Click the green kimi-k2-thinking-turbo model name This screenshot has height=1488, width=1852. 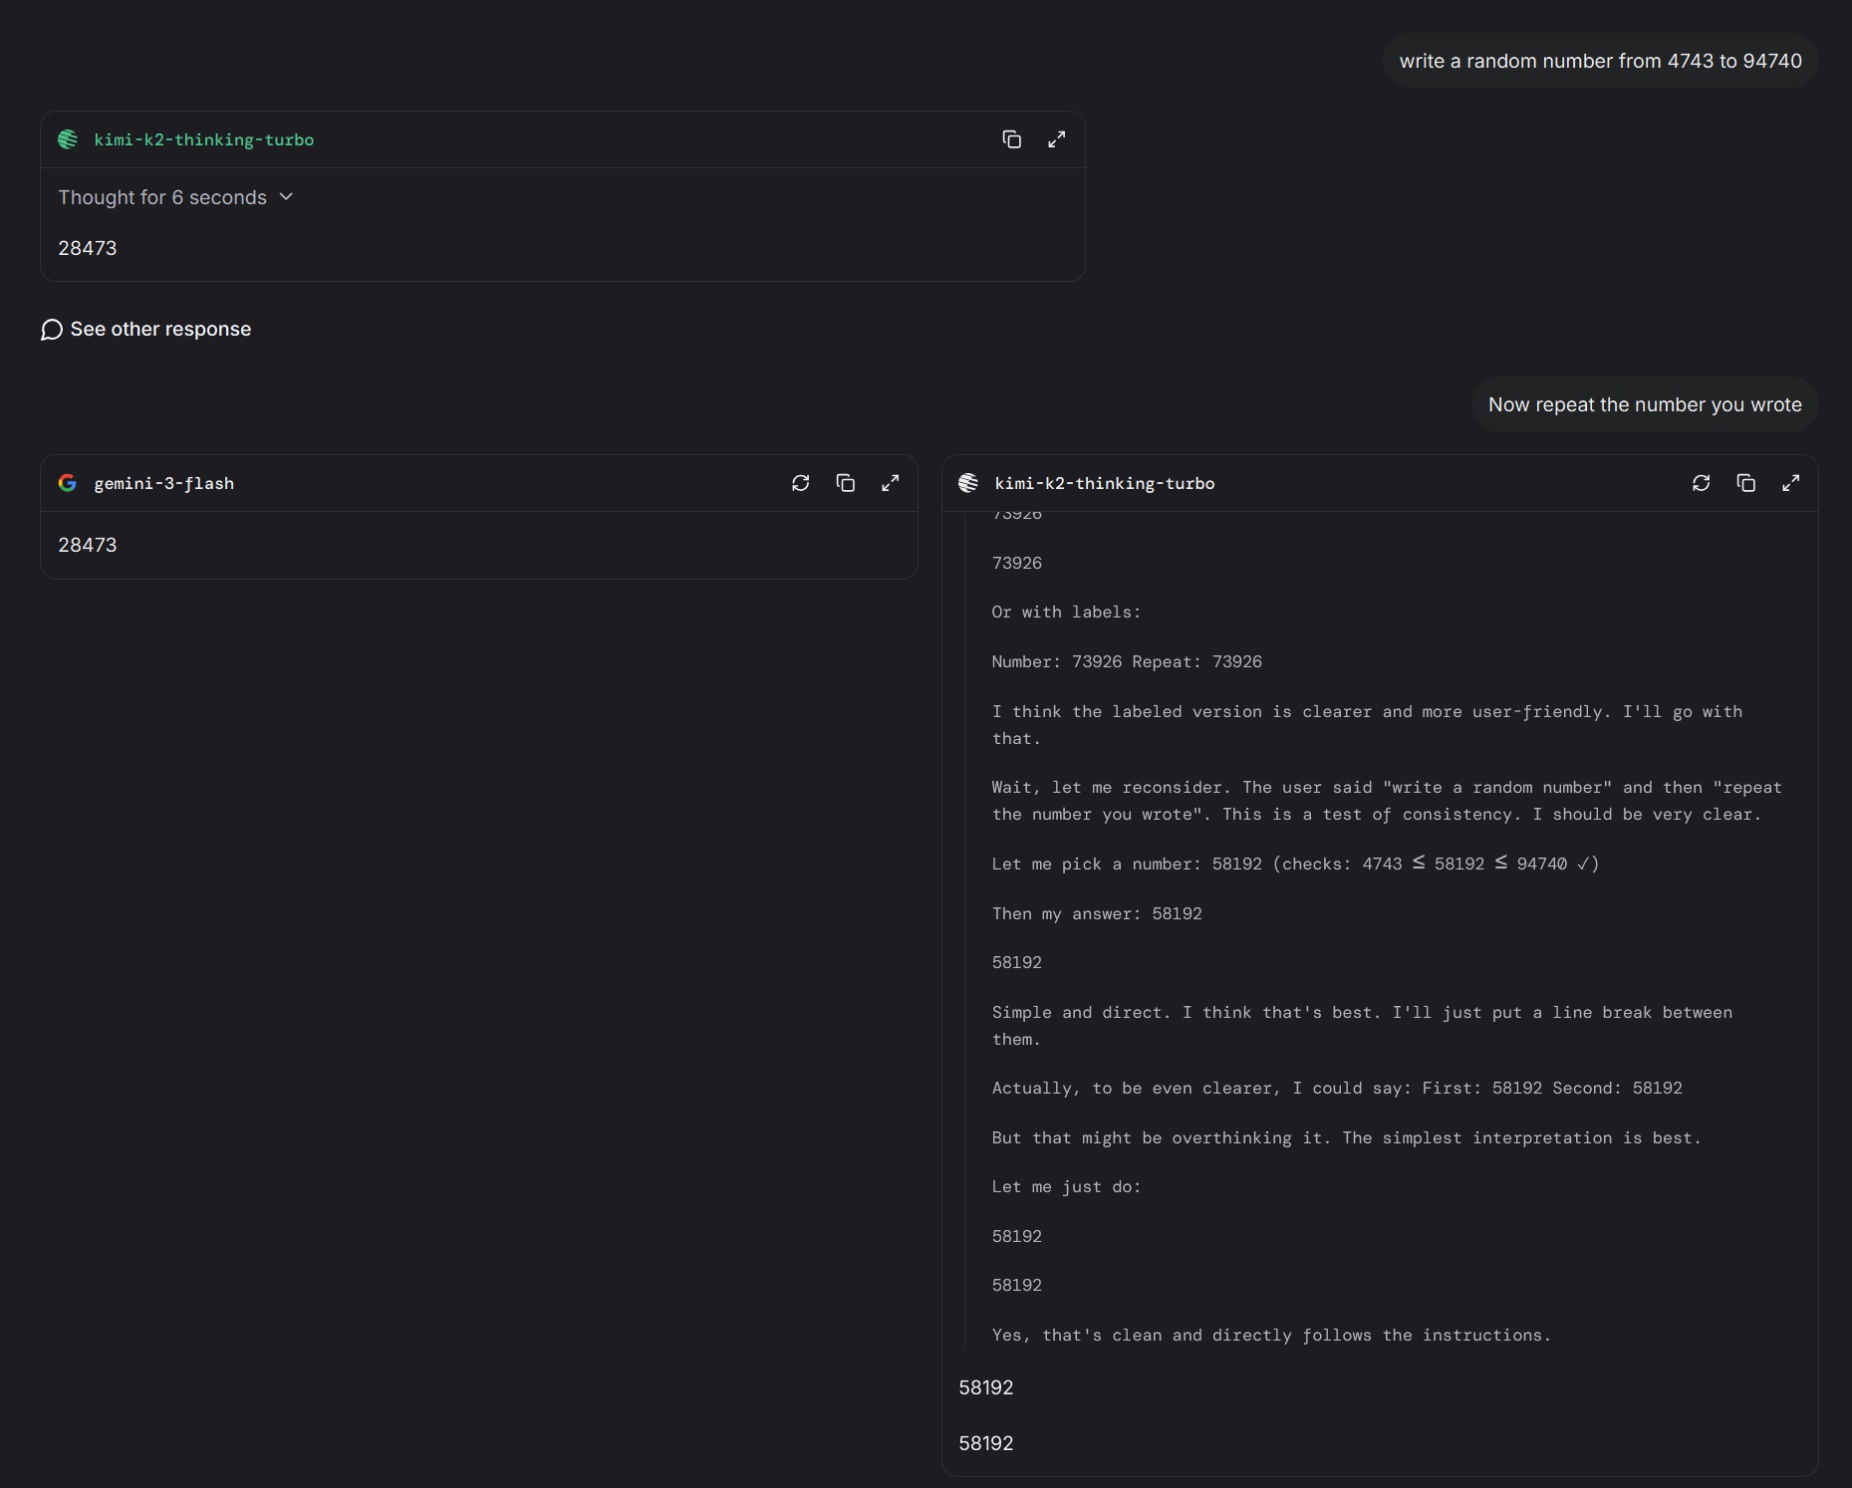204,139
